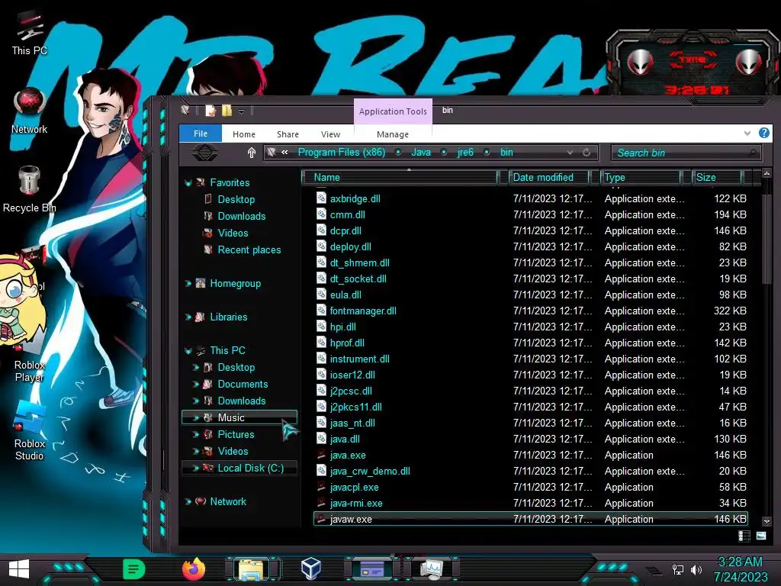Image resolution: width=781 pixels, height=586 pixels.
Task: Select javaw.exe in the file list
Action: click(x=531, y=519)
